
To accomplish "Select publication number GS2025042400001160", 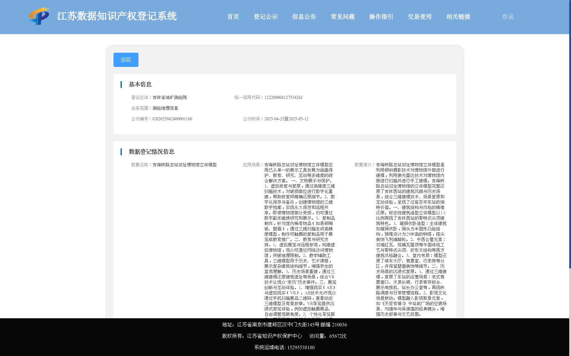I will pyautogui.click(x=172, y=119).
